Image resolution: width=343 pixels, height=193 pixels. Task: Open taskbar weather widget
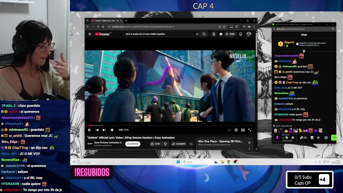click(82, 162)
